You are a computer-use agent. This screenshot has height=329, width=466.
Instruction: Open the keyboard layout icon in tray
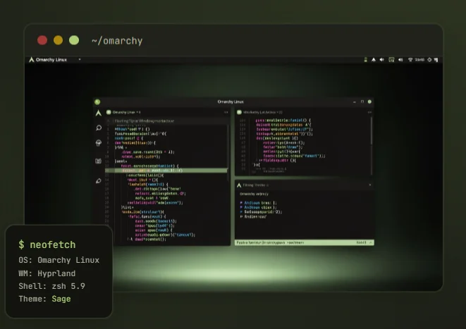tap(391, 60)
